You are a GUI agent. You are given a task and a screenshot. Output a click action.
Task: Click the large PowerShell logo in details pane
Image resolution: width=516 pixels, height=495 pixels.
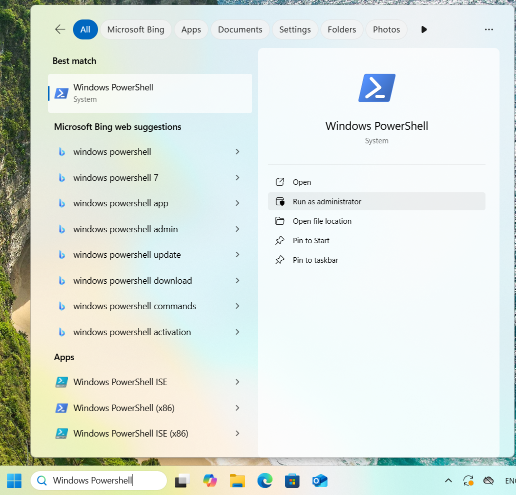(377, 88)
